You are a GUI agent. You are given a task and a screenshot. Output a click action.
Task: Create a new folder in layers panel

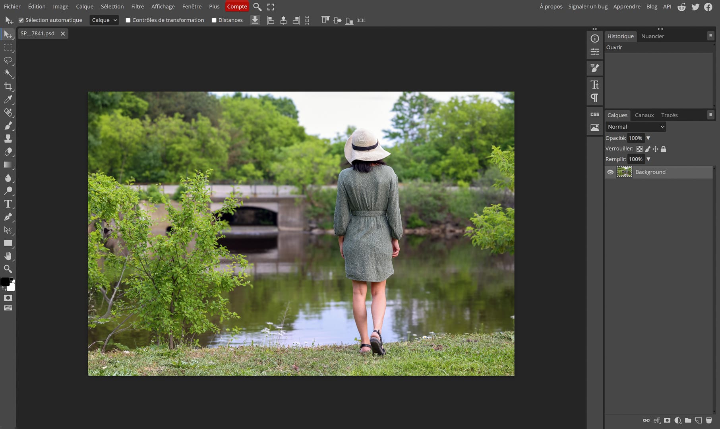688,420
